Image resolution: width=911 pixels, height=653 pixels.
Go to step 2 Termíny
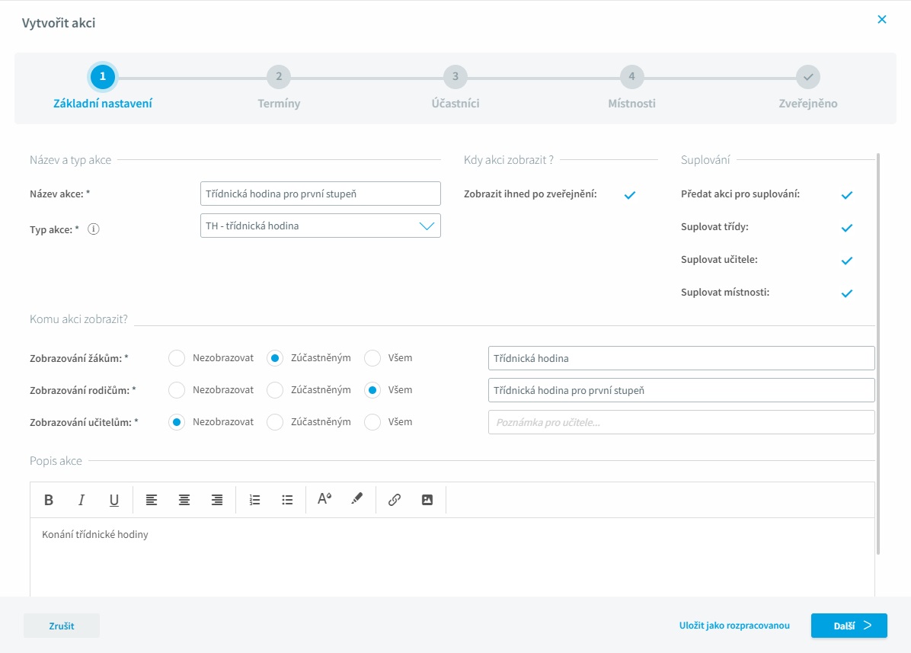coord(279,76)
